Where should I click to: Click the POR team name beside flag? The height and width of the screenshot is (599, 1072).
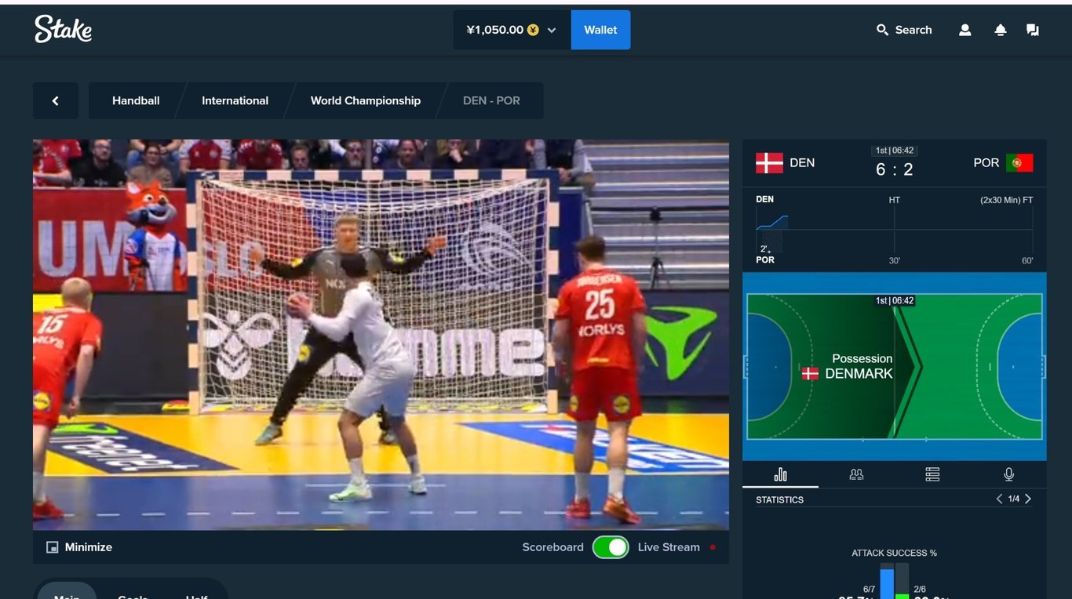(x=986, y=163)
